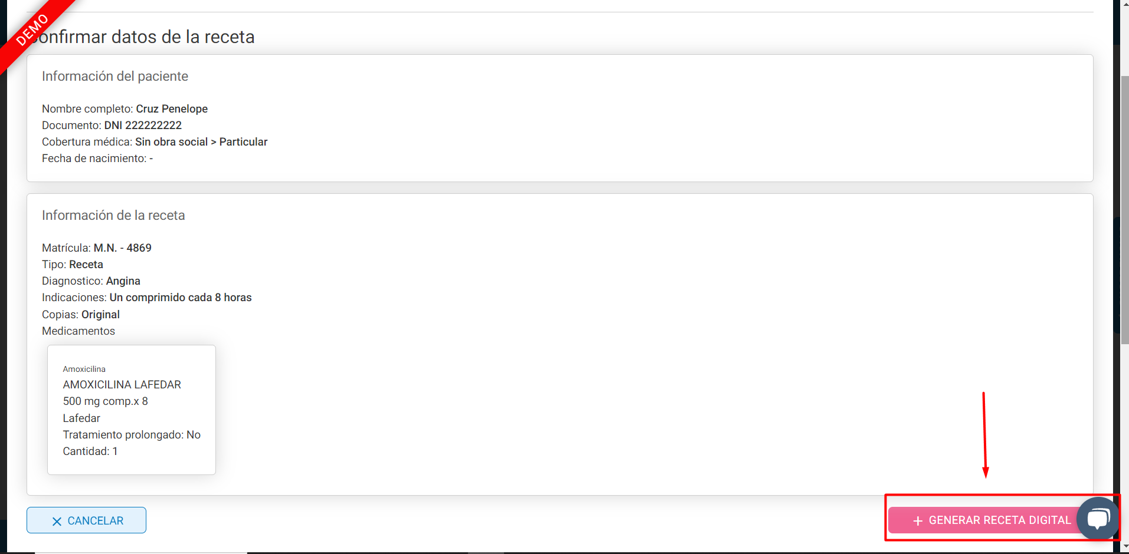Click the red annotation arrow above the generate button
Image resolution: width=1129 pixels, height=554 pixels.
coord(984,435)
